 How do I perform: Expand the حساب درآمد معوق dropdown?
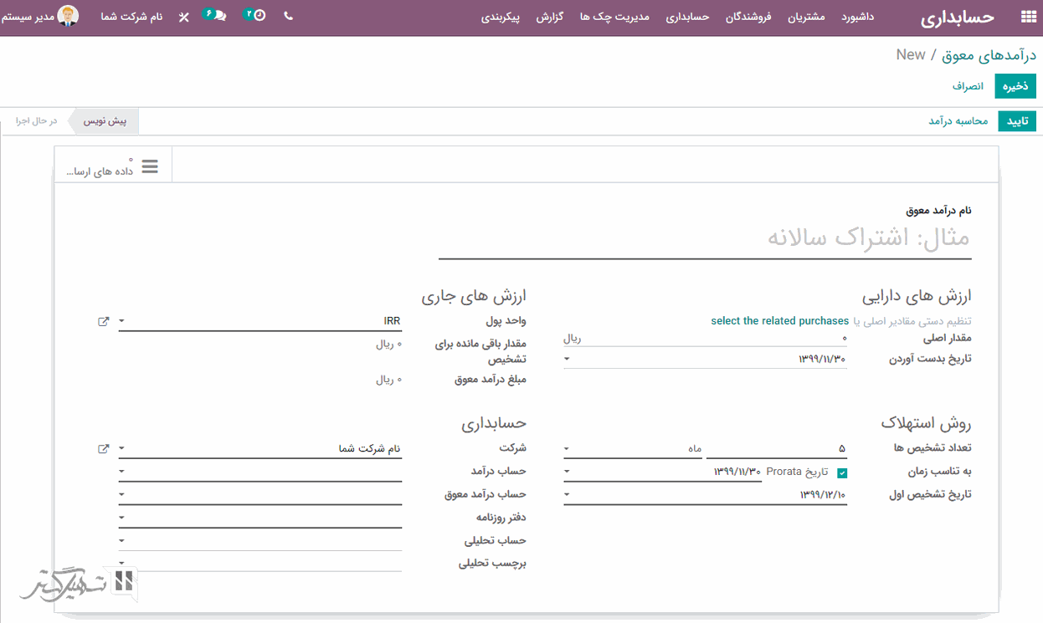pos(122,495)
